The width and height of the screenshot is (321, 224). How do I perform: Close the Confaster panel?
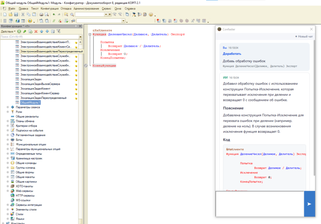[311, 29]
